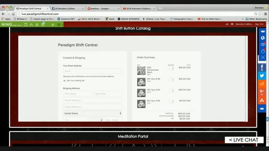The width and height of the screenshot is (269, 151).
Task: Click the bottom crown icon in sidebar
Action: tap(262, 109)
